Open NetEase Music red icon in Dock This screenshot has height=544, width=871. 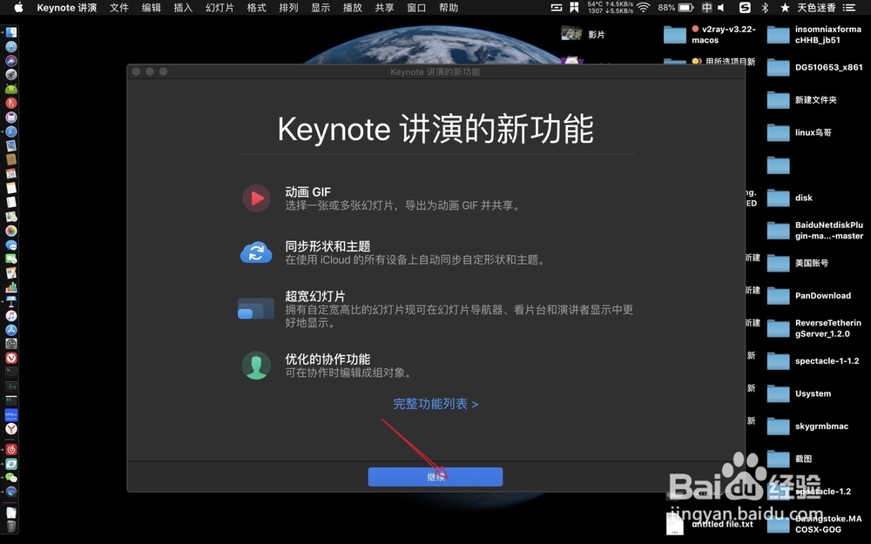(x=11, y=449)
